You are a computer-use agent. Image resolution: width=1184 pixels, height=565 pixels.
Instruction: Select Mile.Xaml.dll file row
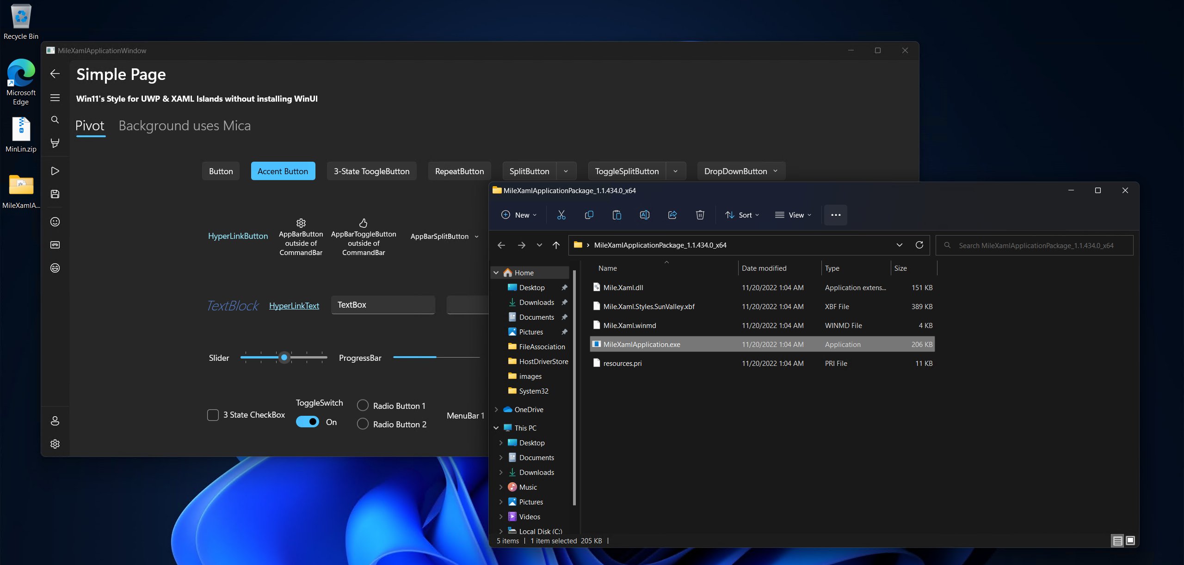coord(763,287)
